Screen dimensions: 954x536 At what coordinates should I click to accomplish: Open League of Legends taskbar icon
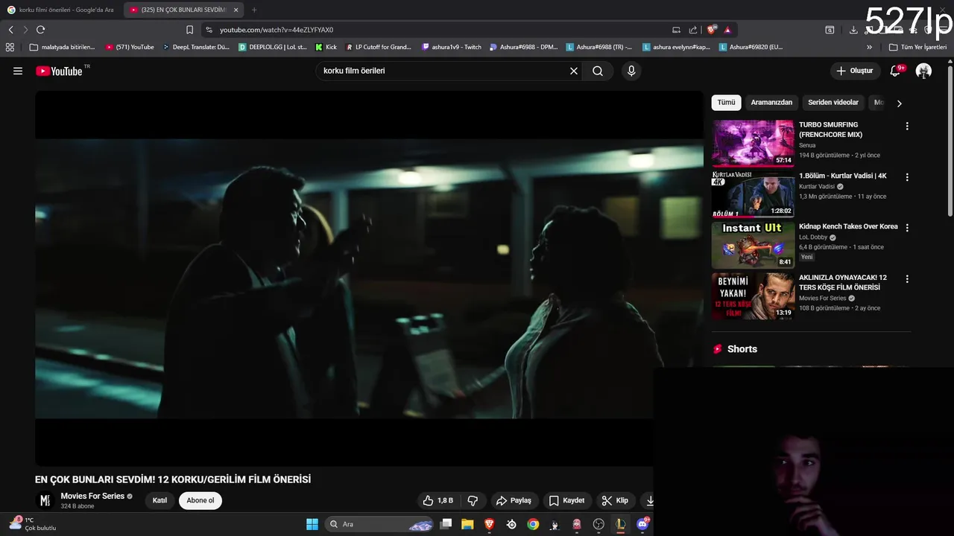click(x=620, y=524)
